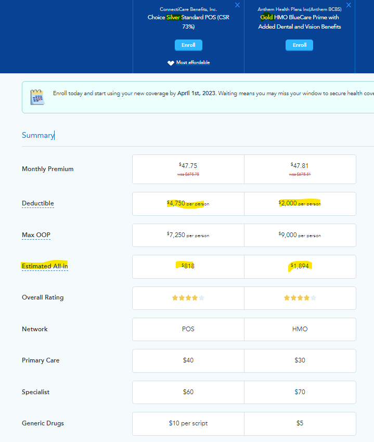Remove the Anthem plan with its X icon
The height and width of the screenshot is (442, 374).
[349, 5]
